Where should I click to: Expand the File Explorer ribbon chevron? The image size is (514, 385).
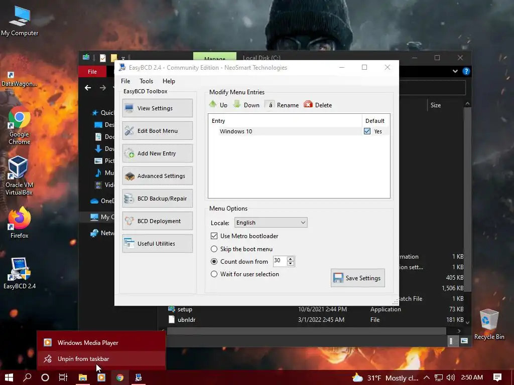coord(455,71)
